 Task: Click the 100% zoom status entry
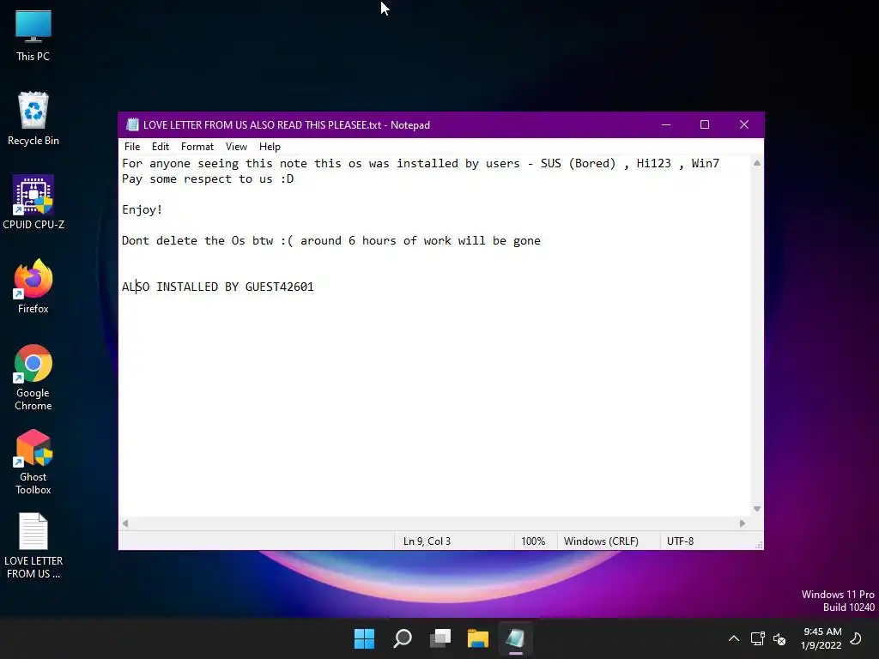(x=533, y=541)
